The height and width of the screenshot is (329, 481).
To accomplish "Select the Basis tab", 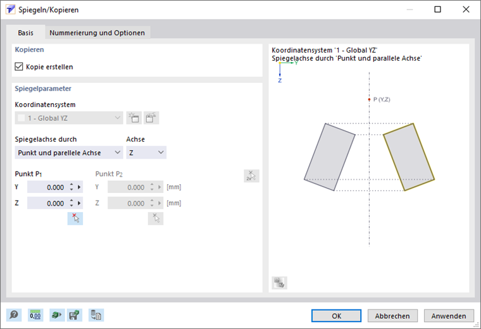I will tap(26, 33).
